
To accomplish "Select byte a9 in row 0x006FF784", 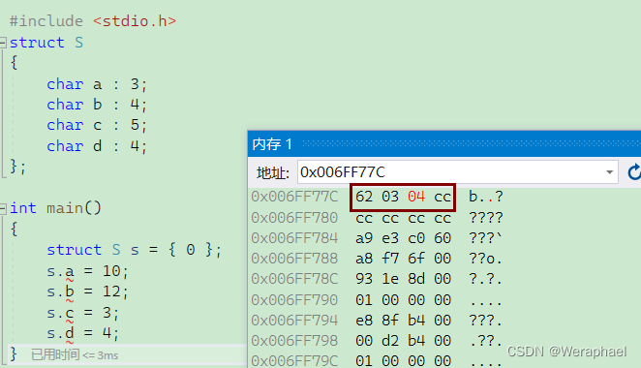I will tap(364, 238).
